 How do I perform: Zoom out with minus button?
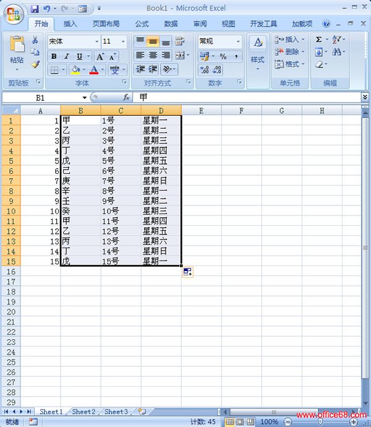[288, 422]
